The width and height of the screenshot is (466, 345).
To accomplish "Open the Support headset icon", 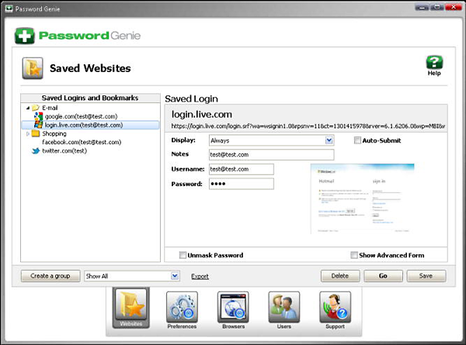I will tap(335, 307).
